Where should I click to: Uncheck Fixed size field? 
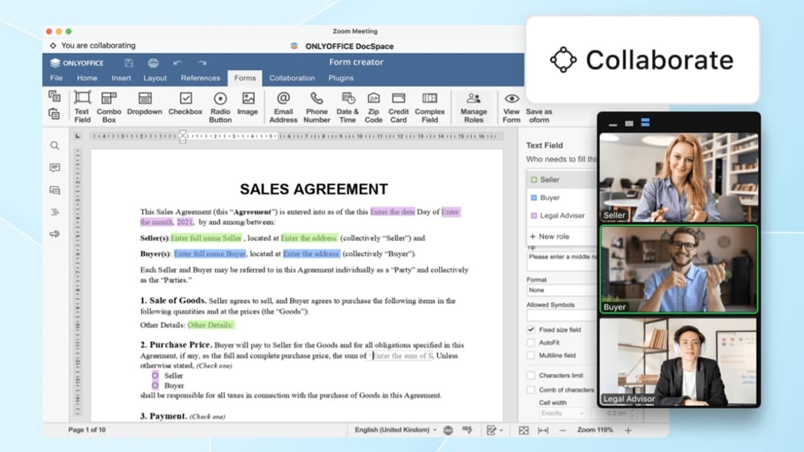click(x=531, y=329)
